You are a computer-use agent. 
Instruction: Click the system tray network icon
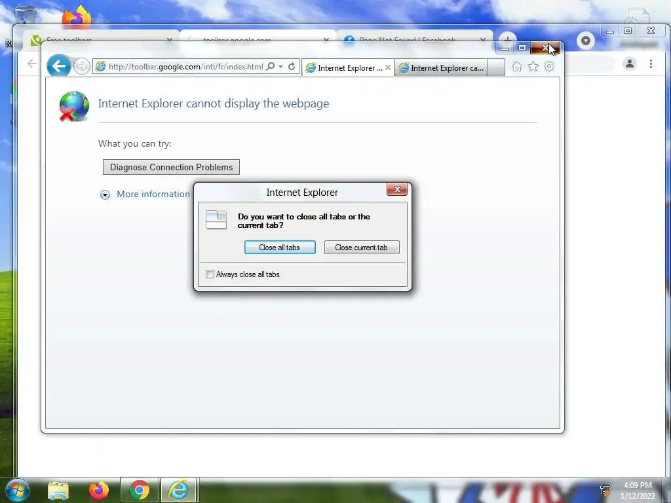[x=605, y=490]
